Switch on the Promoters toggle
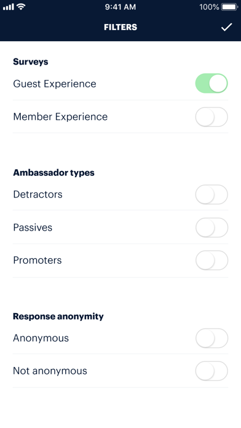This screenshot has height=428, width=241. 211,260
